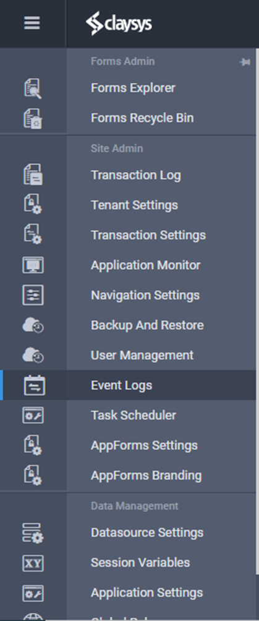The image size is (259, 621).
Task: Click the Event Logs calendar icon
Action: tap(35, 385)
